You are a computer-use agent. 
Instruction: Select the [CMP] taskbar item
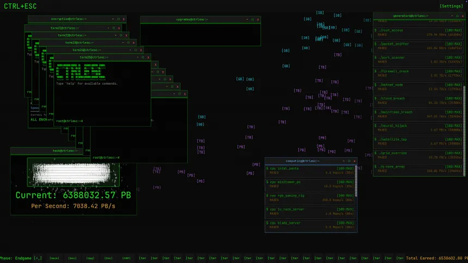pyautogui.click(x=126, y=258)
